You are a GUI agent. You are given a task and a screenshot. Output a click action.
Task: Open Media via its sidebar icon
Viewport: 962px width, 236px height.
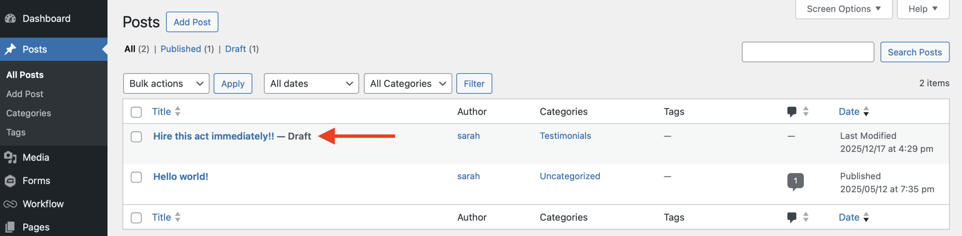click(x=11, y=157)
